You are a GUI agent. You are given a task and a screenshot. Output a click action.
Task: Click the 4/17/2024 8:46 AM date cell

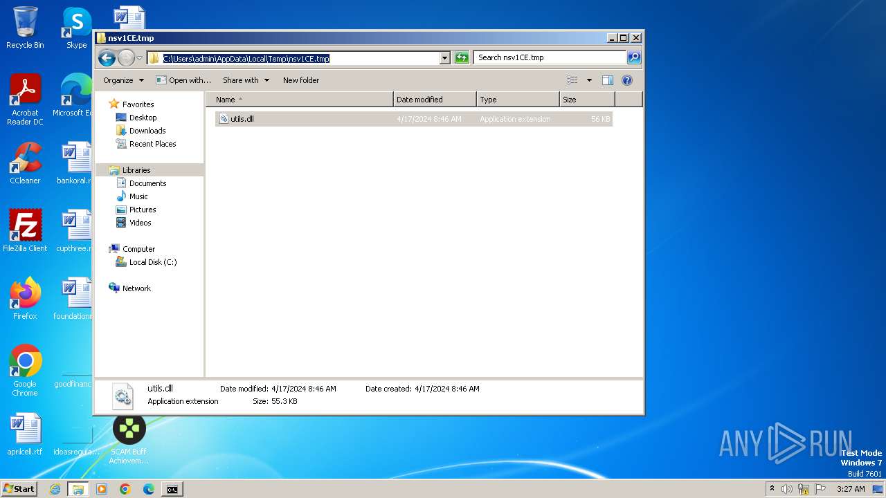[x=429, y=119]
